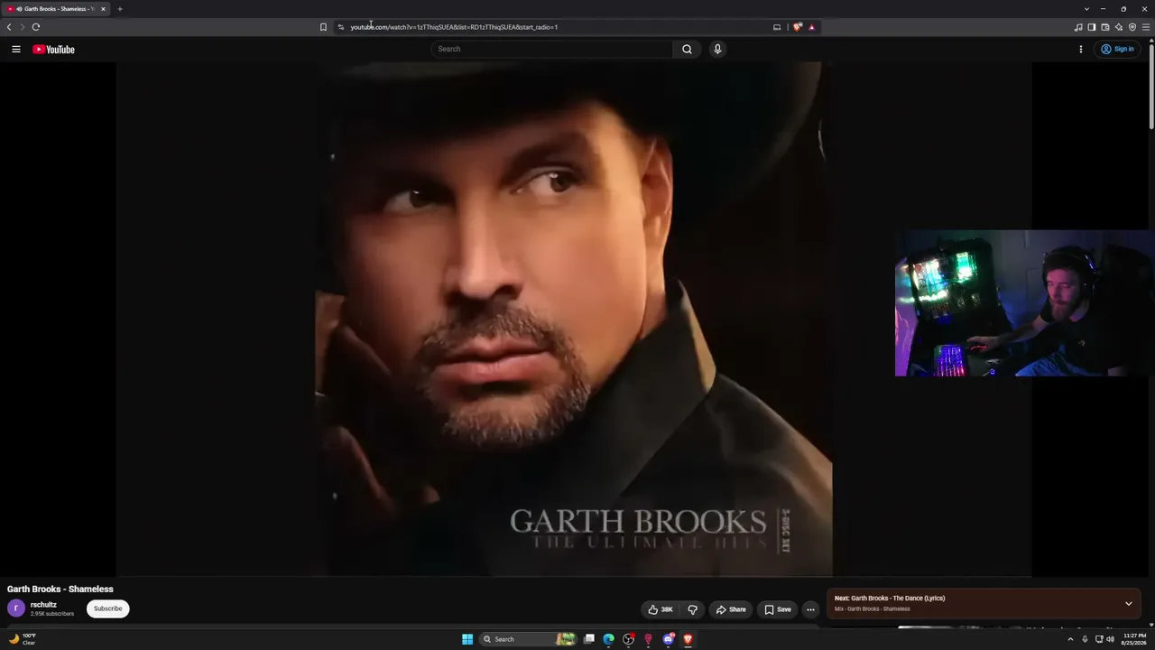
Task: Click the Next: The Dance (Lyrics) title
Action: pyautogui.click(x=890, y=599)
